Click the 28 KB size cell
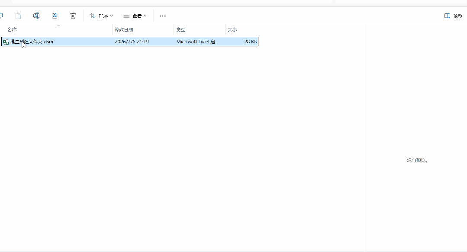467x252 pixels. [251, 42]
